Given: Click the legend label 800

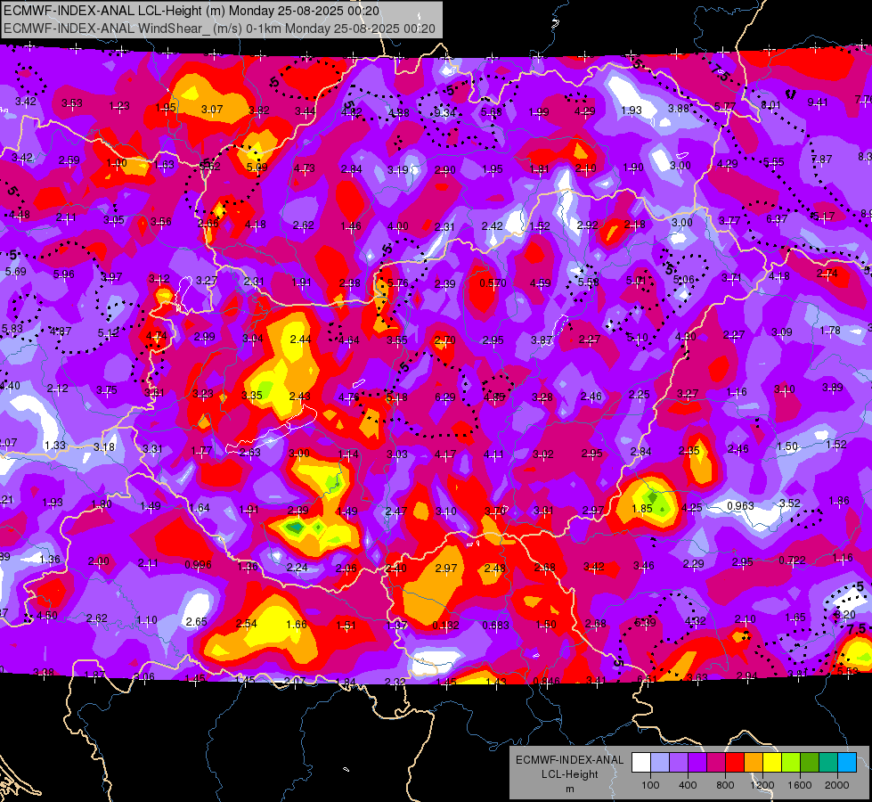Looking at the screenshot, I should [725, 785].
